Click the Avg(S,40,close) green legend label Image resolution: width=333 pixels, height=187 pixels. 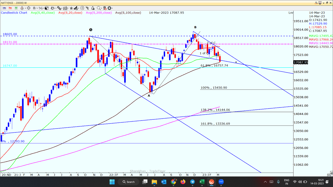pyautogui.click(x=43, y=13)
